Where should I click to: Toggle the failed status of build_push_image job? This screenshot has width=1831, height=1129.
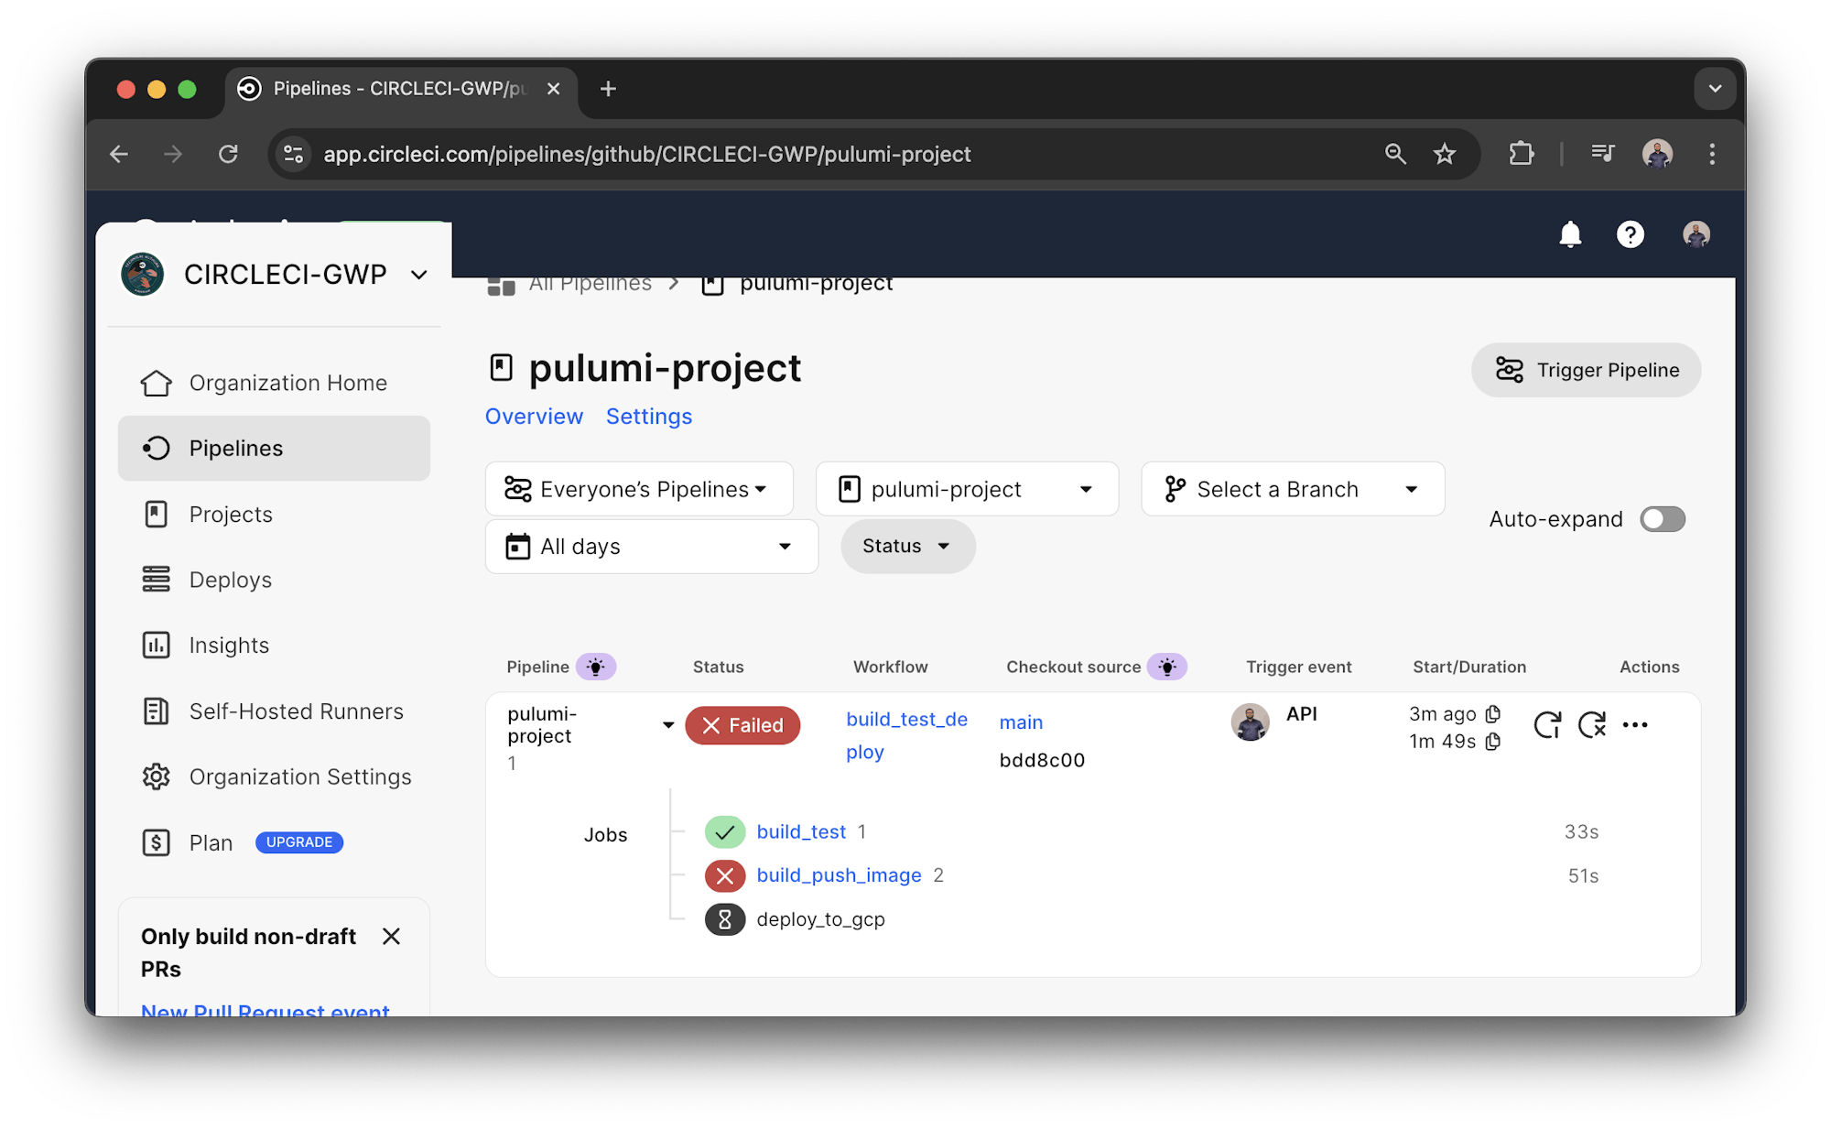coord(725,875)
